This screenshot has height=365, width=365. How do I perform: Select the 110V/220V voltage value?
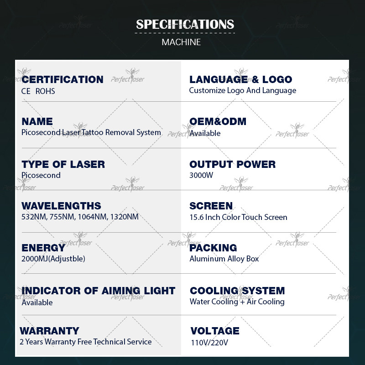coord(209,343)
